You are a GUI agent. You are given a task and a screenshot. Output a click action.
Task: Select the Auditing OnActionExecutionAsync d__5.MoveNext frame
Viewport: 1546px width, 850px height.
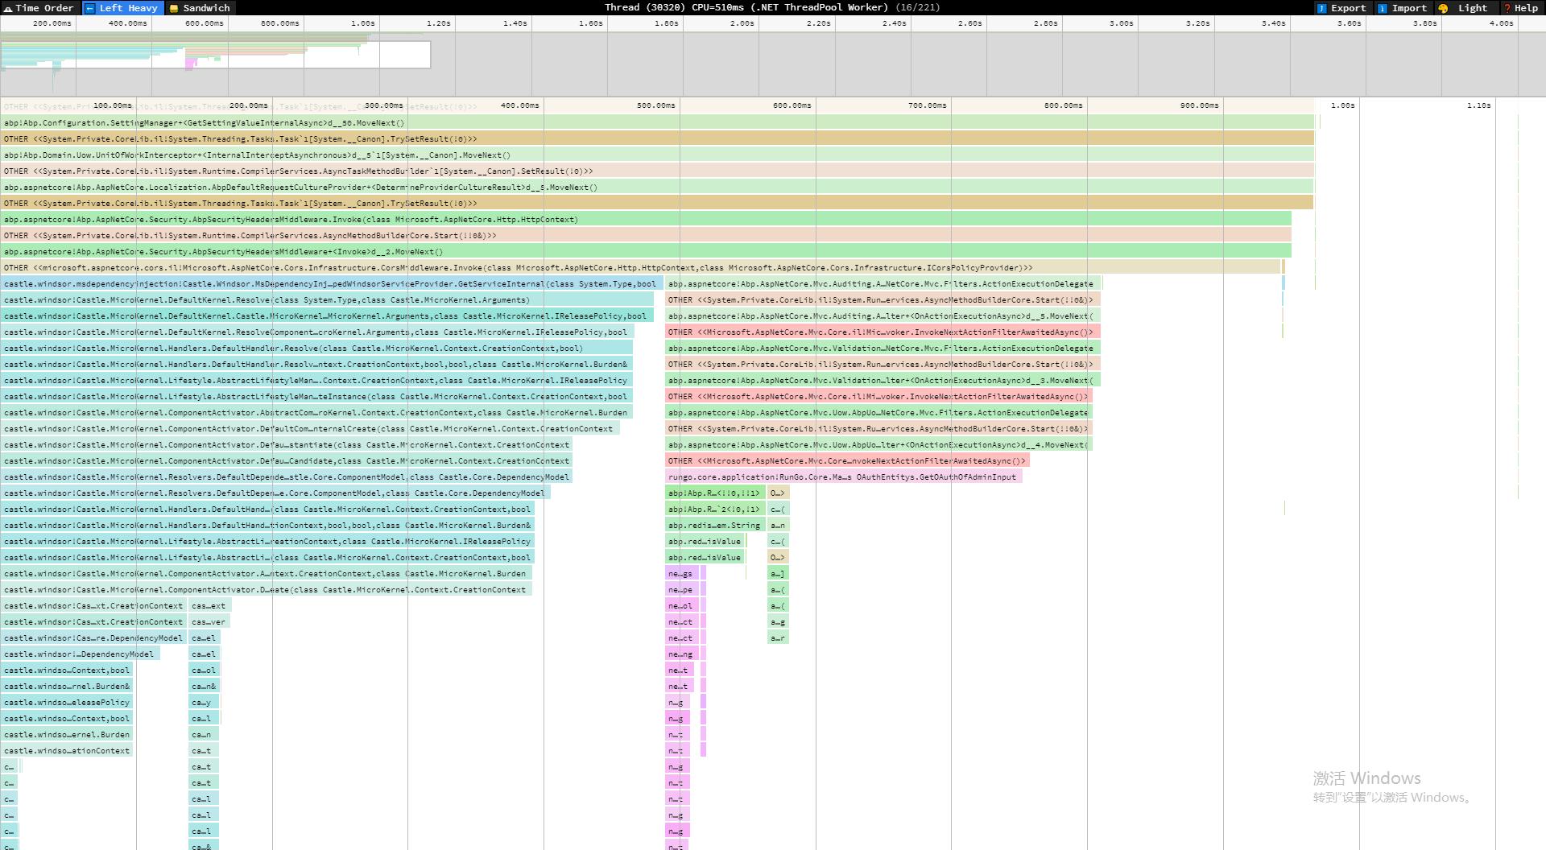coord(883,316)
